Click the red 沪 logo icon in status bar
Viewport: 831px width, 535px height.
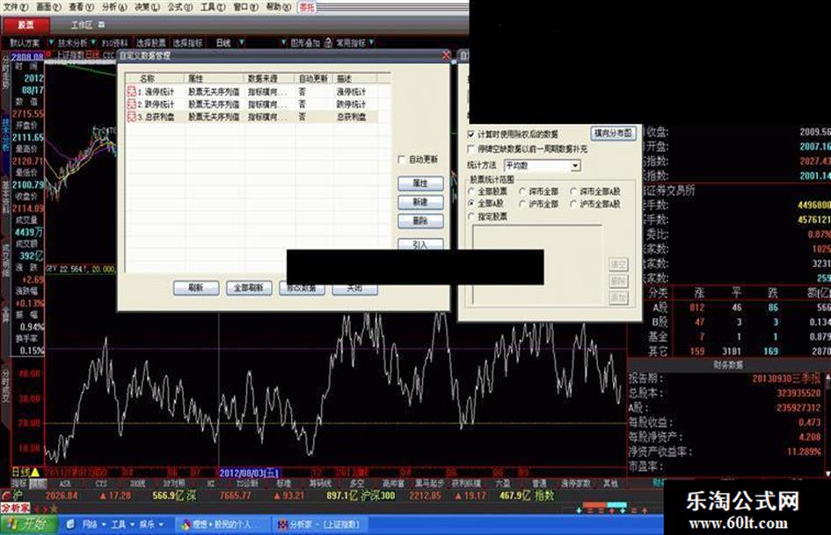tap(6, 495)
